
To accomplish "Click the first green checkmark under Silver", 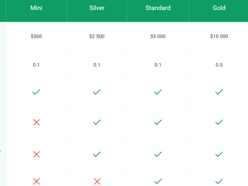I will click(x=97, y=92).
